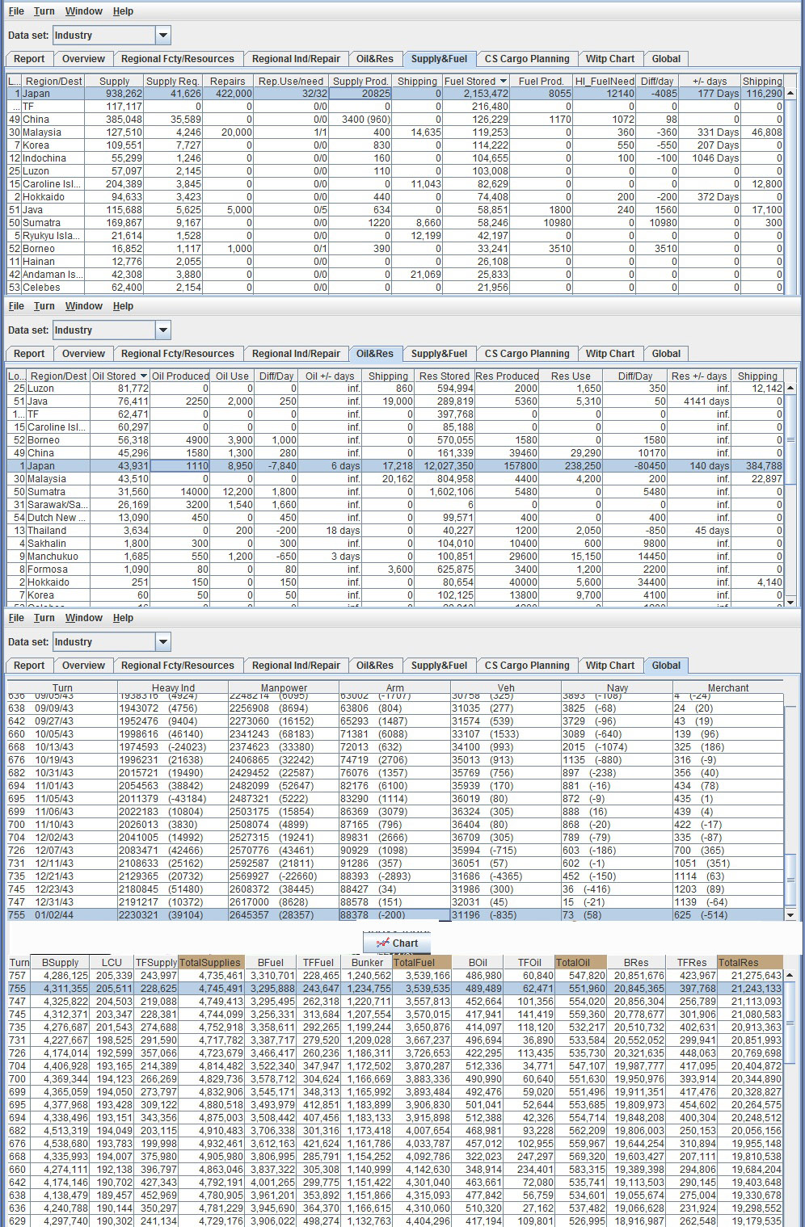Open CS Cargo Planning tab in the Oil&Res window

527,354
